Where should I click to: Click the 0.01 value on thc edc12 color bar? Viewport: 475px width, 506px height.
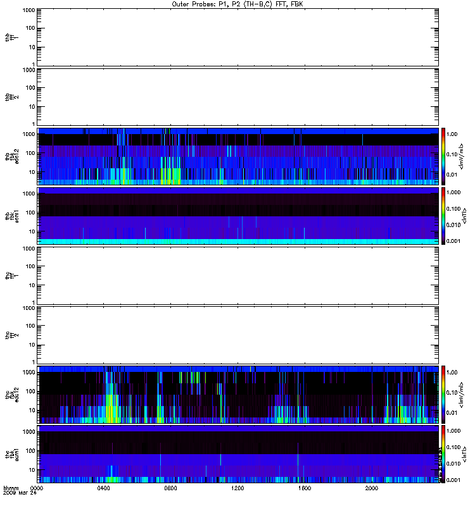click(x=452, y=413)
